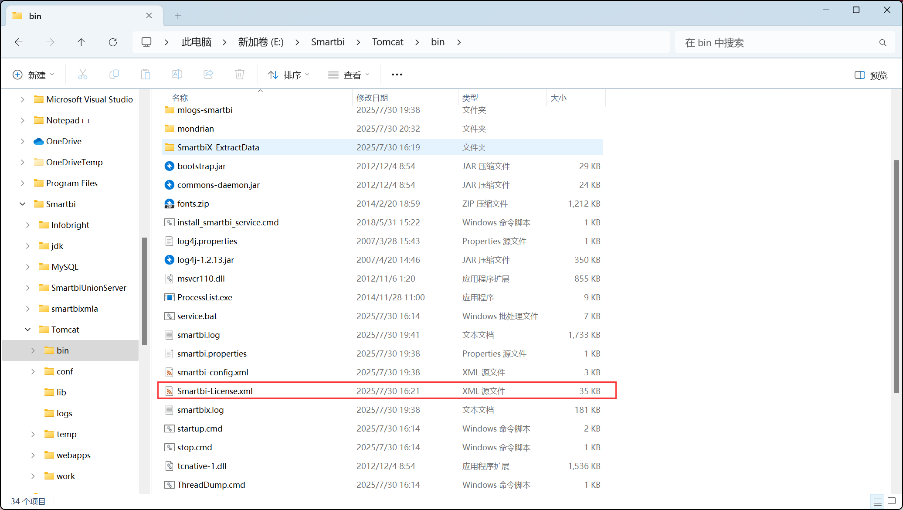Click the Paste clipboard icon
903x510 pixels.
click(145, 75)
